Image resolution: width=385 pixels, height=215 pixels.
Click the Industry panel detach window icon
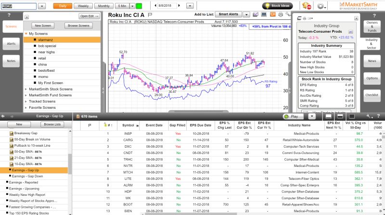(299, 18)
